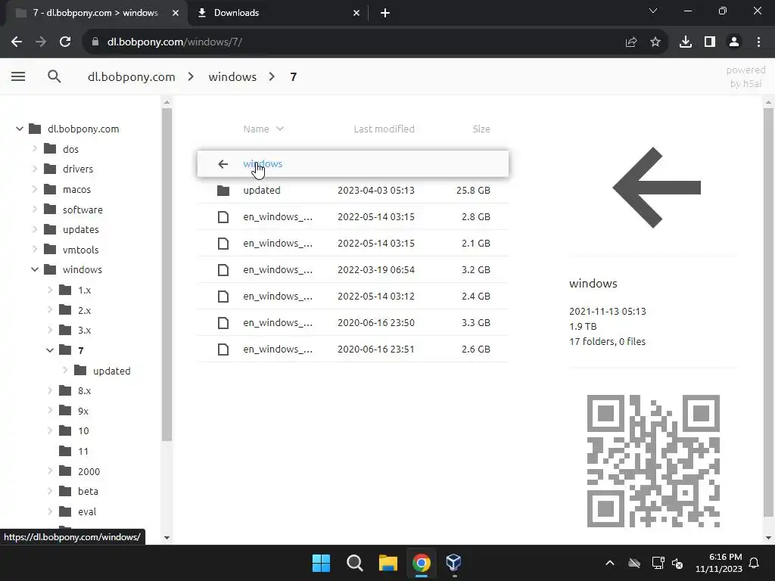
Task: Expand the 8.x tree folder
Action: coord(50,391)
